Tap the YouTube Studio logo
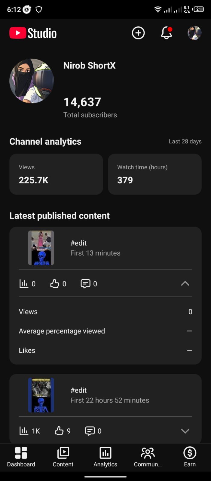Image resolution: width=211 pixels, height=481 pixels. tap(33, 33)
